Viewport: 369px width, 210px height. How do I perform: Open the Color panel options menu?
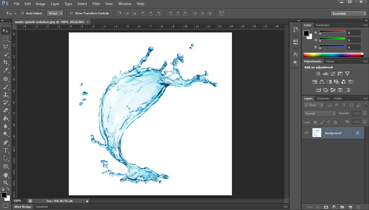tap(365, 25)
